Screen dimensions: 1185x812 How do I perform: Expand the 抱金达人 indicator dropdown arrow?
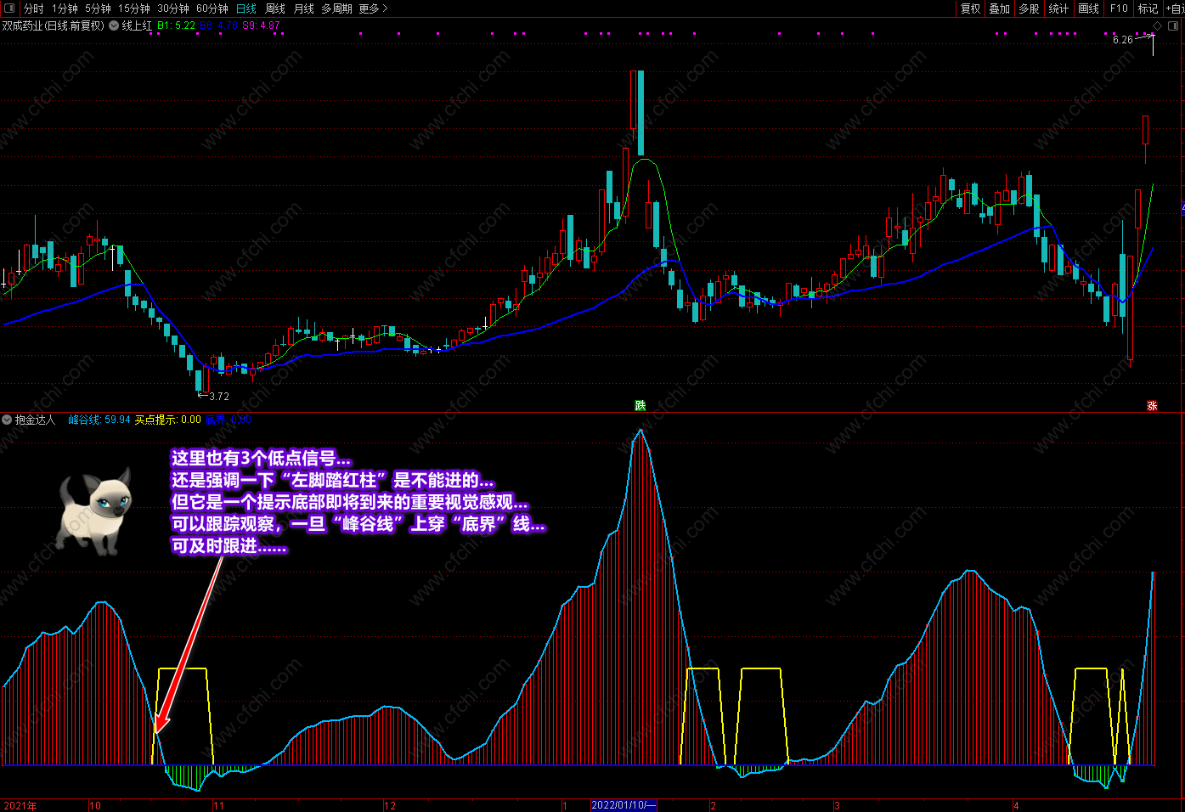[7, 420]
